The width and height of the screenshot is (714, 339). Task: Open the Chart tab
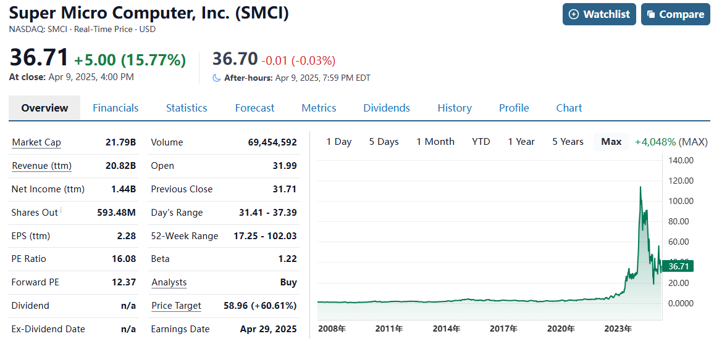569,108
